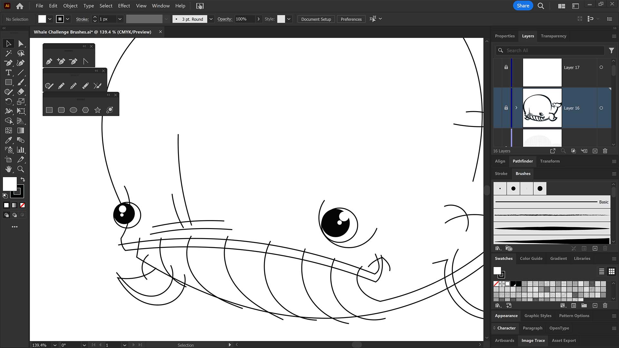
Task: Pick the Anchor Point tool in floating panel
Action: pos(85,61)
